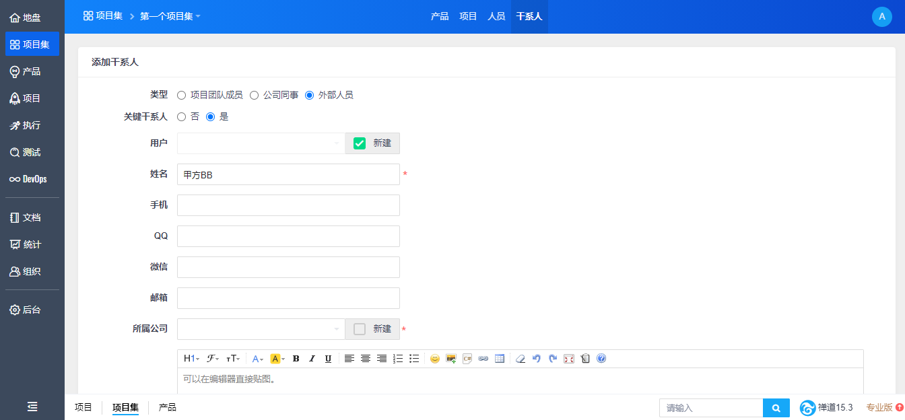Select the 项目团队成员 radio option
905x420 pixels.
coord(182,96)
